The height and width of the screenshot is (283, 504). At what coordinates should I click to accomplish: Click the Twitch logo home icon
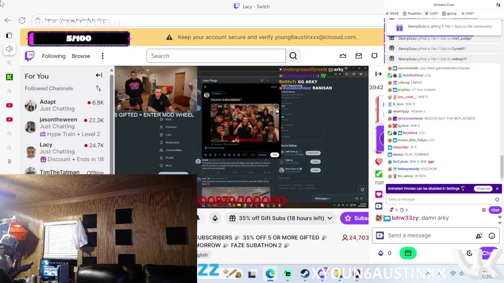(30, 56)
